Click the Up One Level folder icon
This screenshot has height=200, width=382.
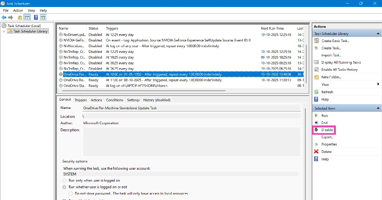click(x=20, y=18)
